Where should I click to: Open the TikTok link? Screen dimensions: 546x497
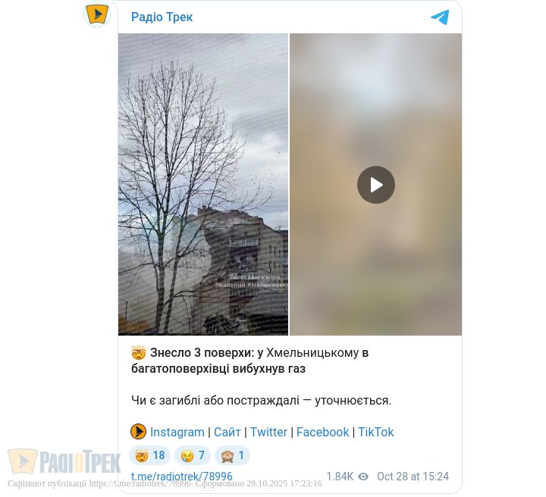[x=375, y=432]
